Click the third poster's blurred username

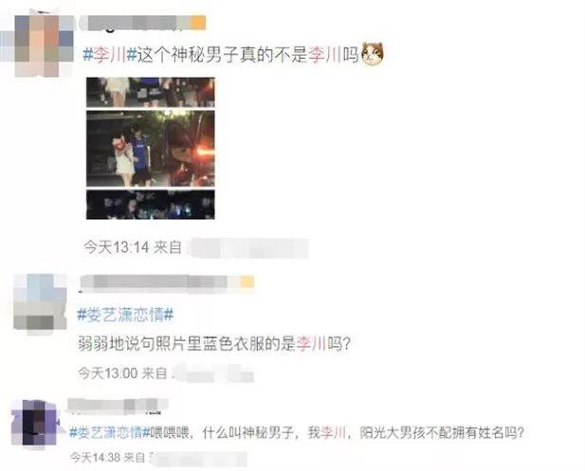coord(118,406)
